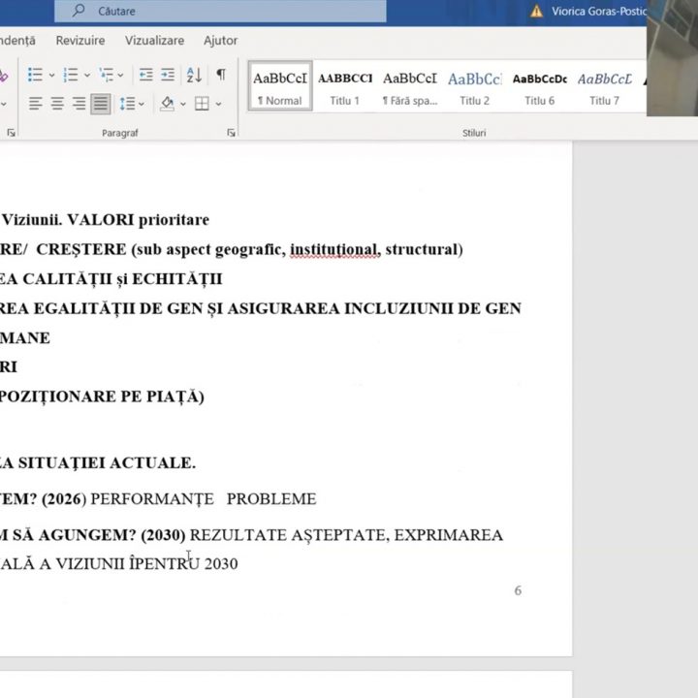Align text to the right
Screen dimensions: 698x698
(79, 104)
